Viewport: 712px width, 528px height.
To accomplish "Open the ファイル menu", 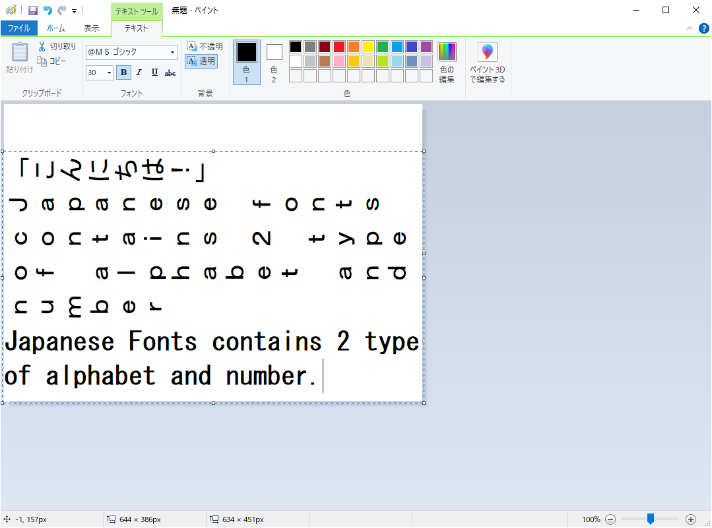I will tap(19, 28).
